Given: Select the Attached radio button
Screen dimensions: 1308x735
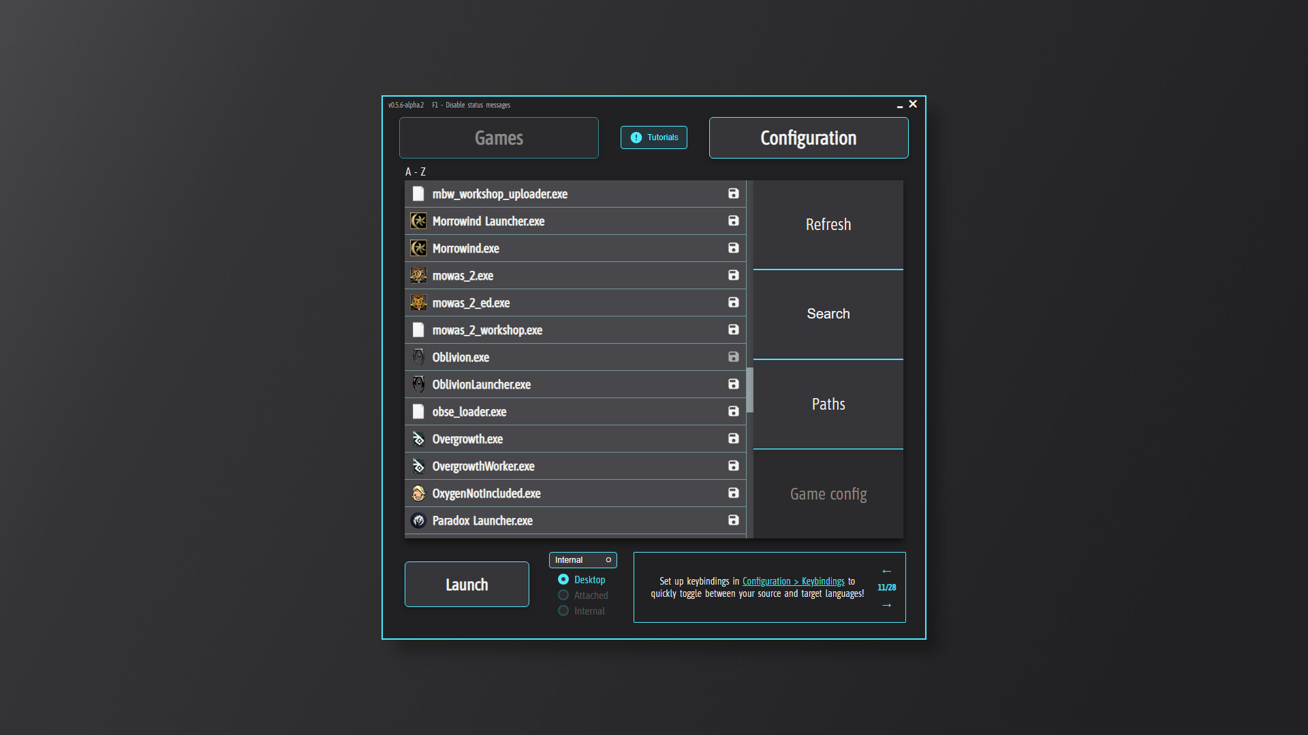Looking at the screenshot, I should (563, 594).
